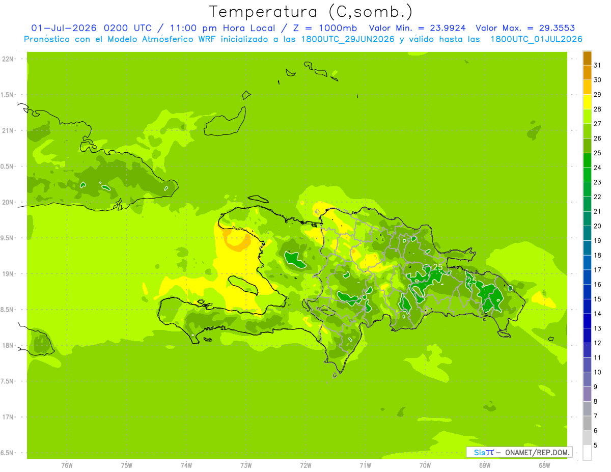Click the '24' label on the color scale
This screenshot has height=472, width=611.
[598, 168]
